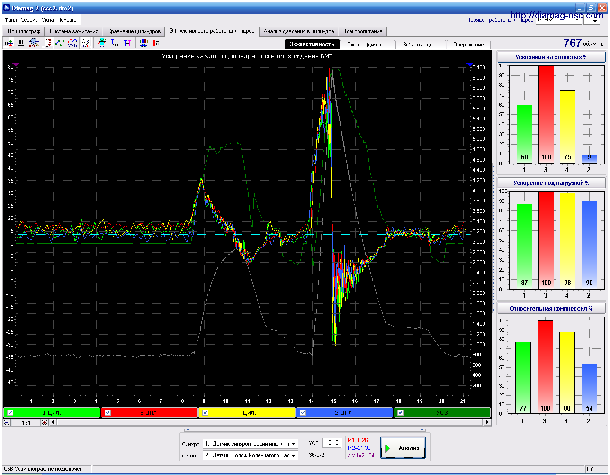Viewport: 610px width, 475px height.
Task: Select the Эффективность sub-tab
Action: click(x=312, y=44)
